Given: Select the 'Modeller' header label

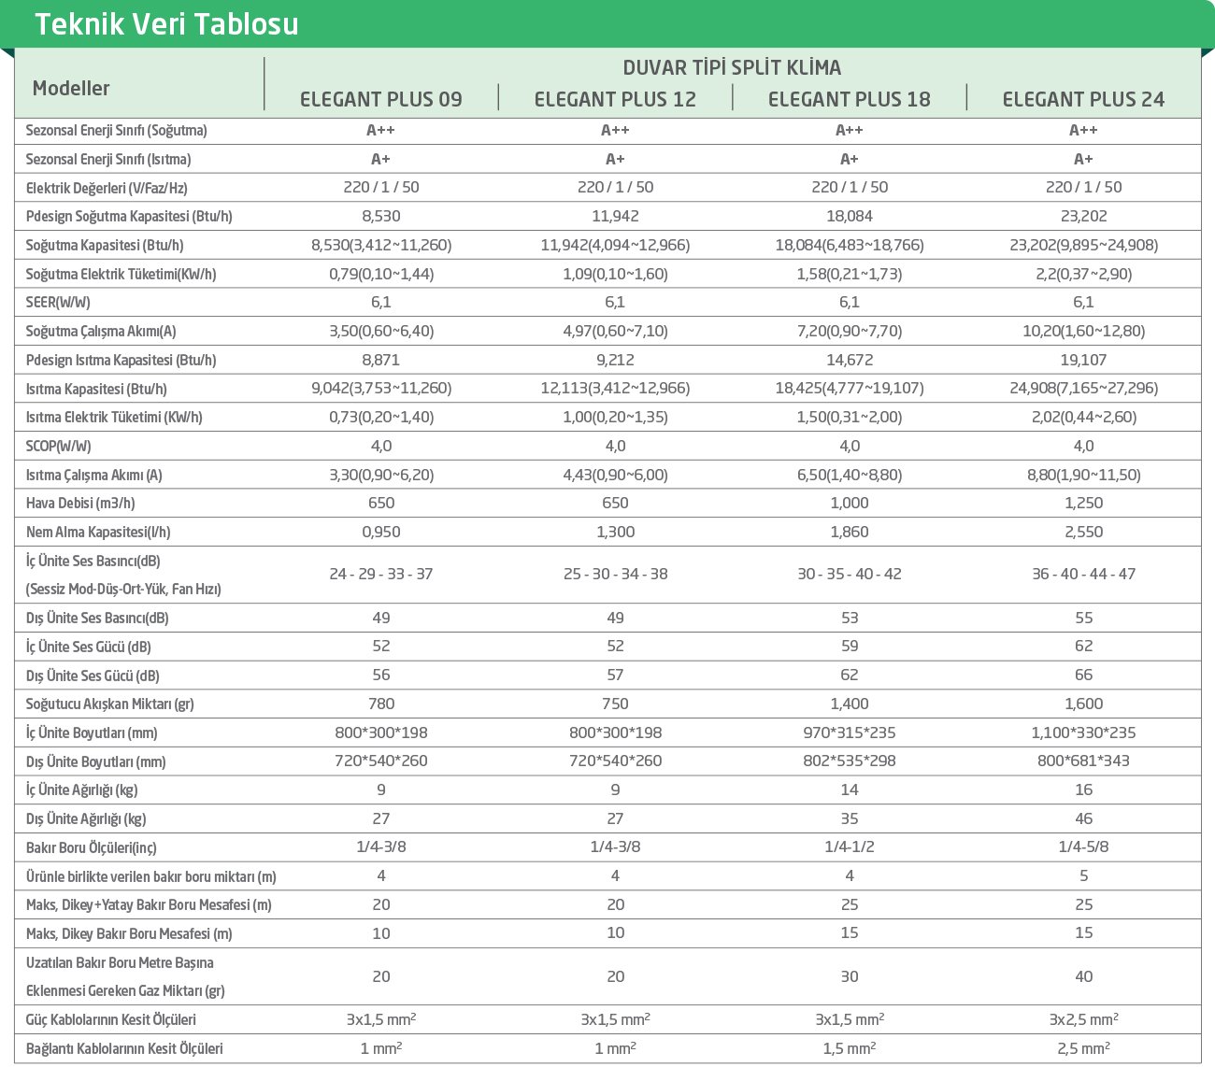Looking at the screenshot, I should point(71,89).
